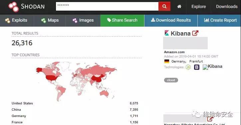Image resolution: width=241 pixels, height=125 pixels.
Task: Click the Create Report button
Action: click(x=220, y=20)
